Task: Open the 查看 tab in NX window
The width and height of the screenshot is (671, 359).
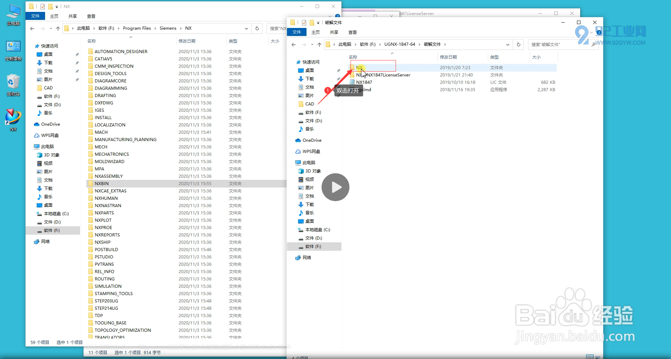Action: (x=91, y=16)
